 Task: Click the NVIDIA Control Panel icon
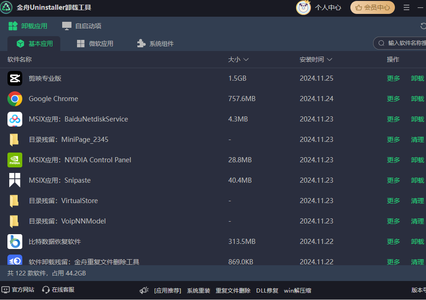tap(15, 160)
